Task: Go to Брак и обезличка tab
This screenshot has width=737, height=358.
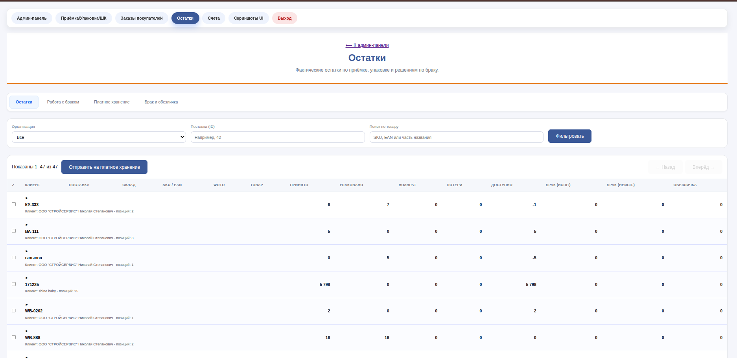Action: pos(161,102)
